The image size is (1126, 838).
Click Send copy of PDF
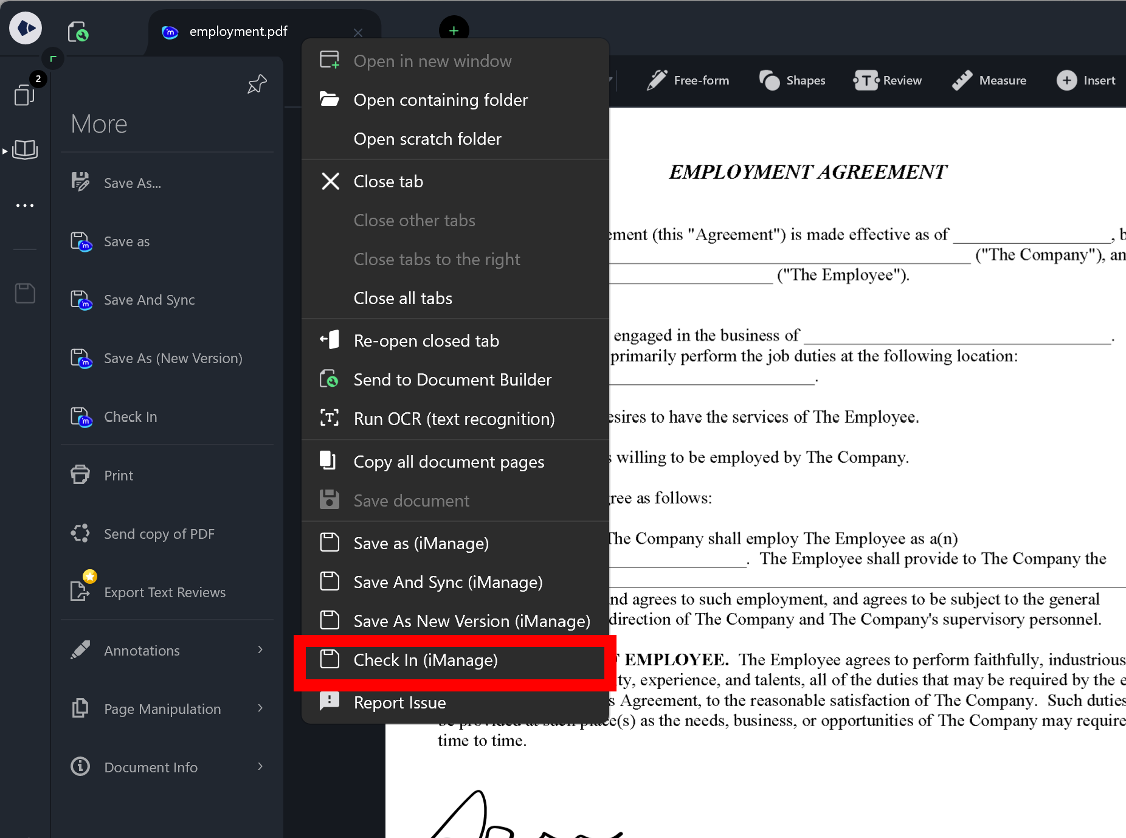coord(159,533)
